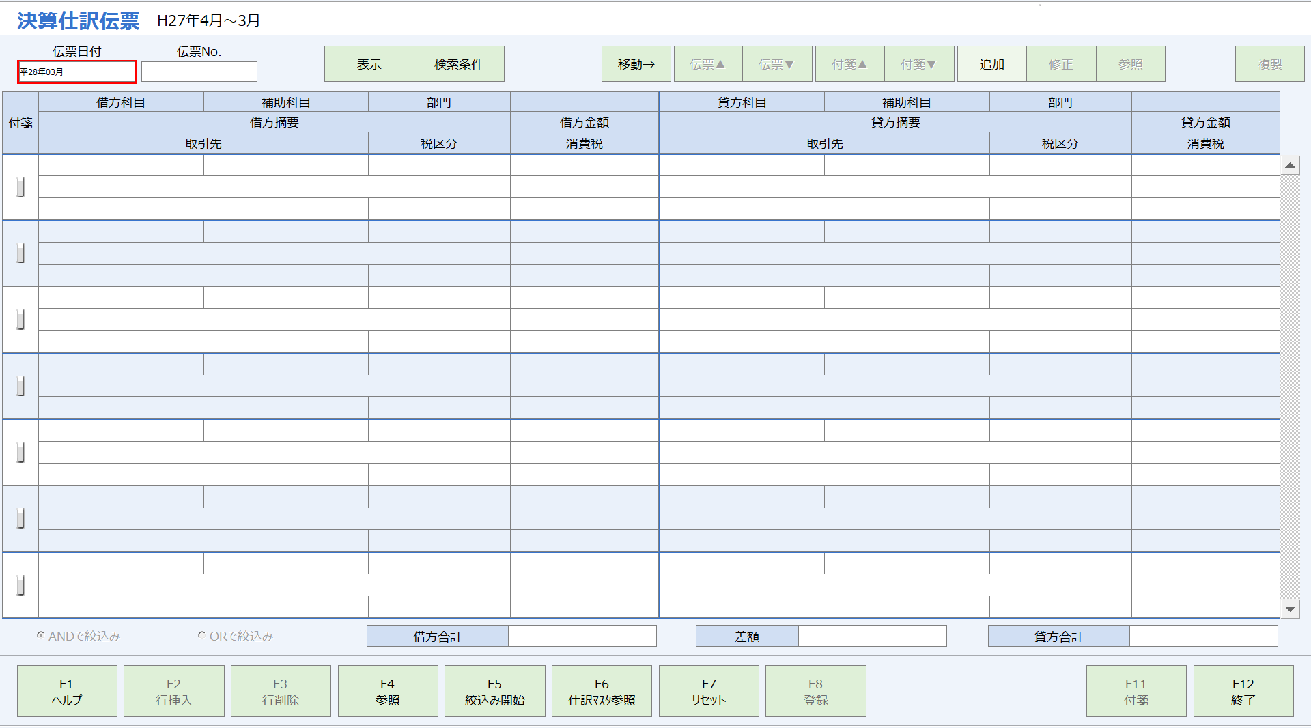Image resolution: width=1311 pixels, height=728 pixels.
Task: Click the 付箋 icon on the first row
Action: 20,186
